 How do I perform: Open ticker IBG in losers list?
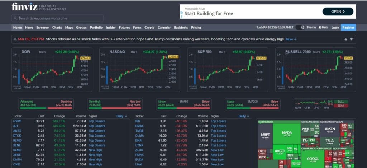(x=138, y=121)
